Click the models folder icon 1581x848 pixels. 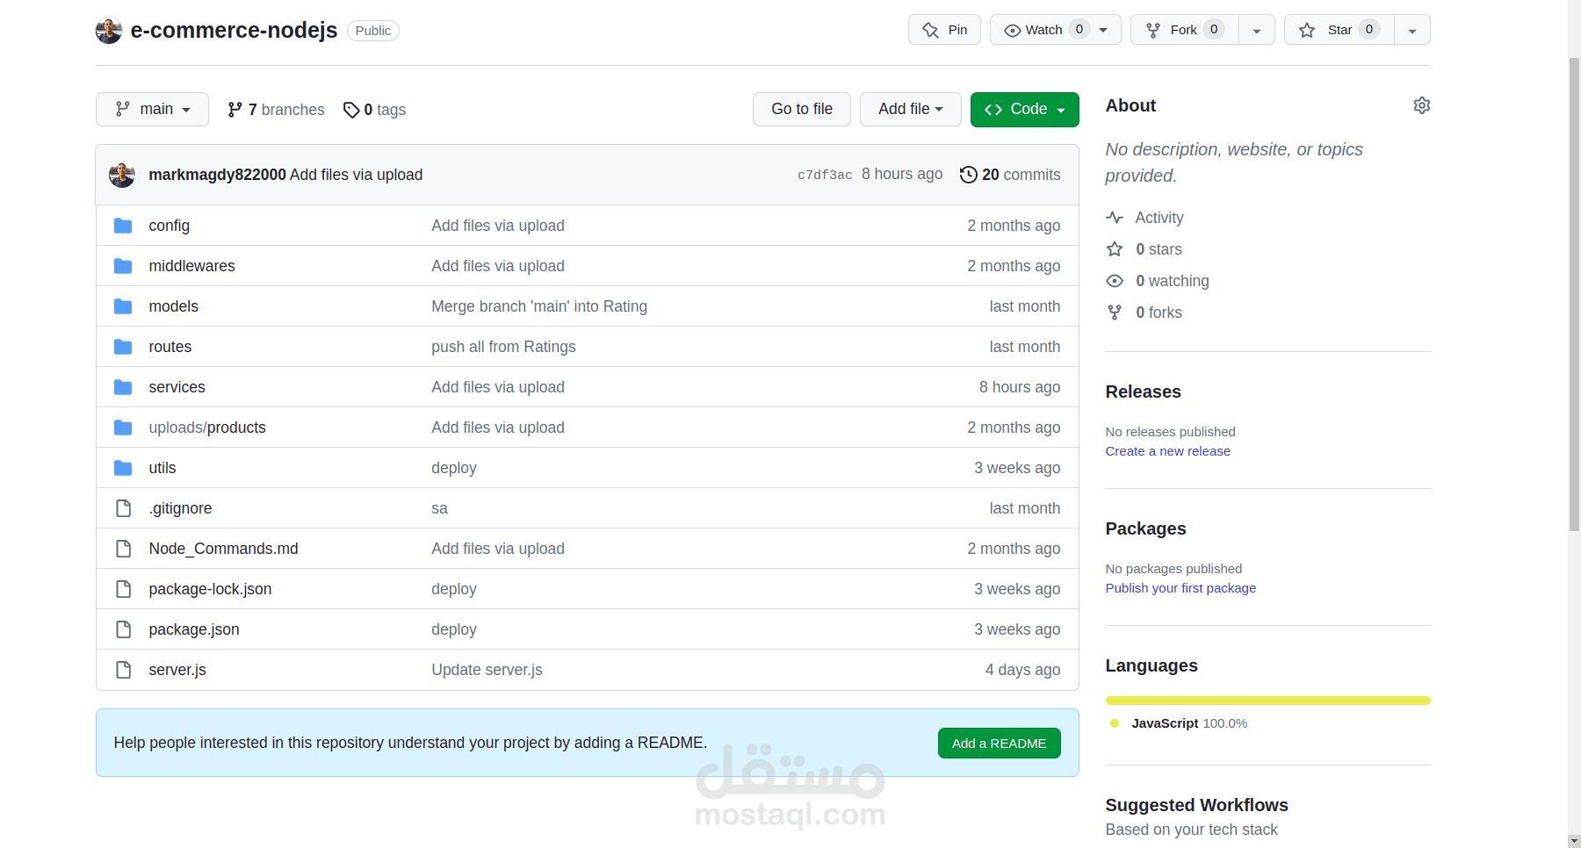point(123,306)
